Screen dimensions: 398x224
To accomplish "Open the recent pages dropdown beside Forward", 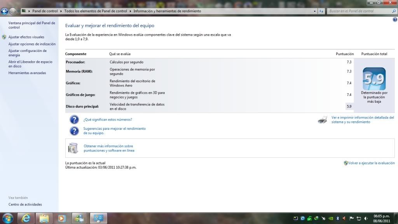I will point(18,11).
